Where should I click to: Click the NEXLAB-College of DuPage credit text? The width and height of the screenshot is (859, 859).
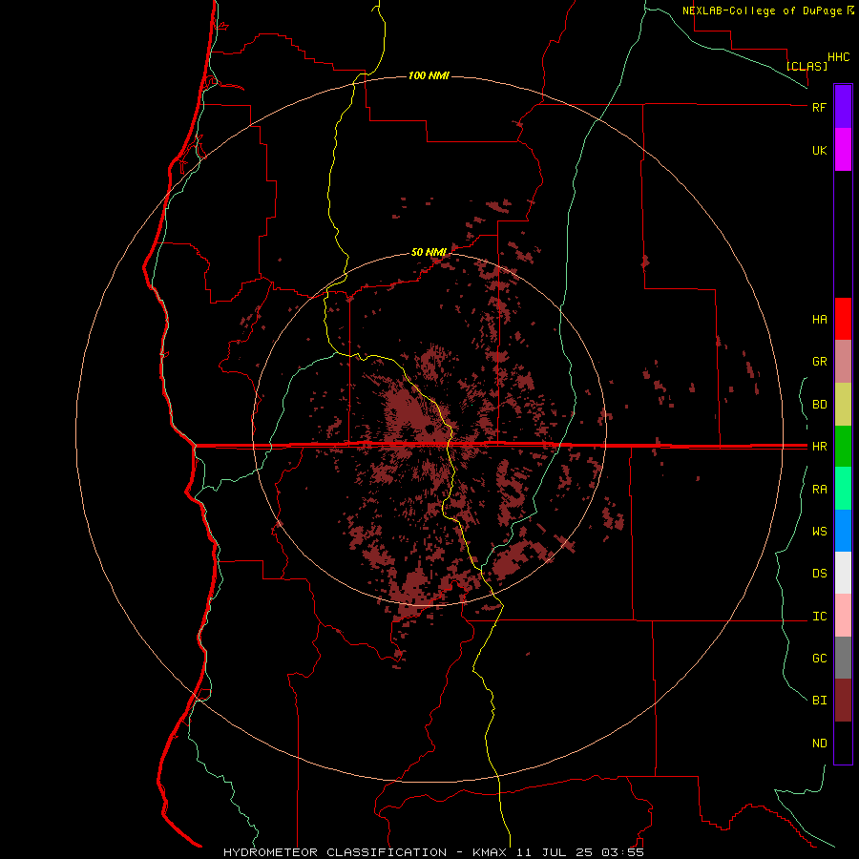click(x=762, y=10)
